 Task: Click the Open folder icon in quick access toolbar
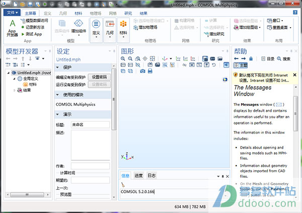point(23,4)
